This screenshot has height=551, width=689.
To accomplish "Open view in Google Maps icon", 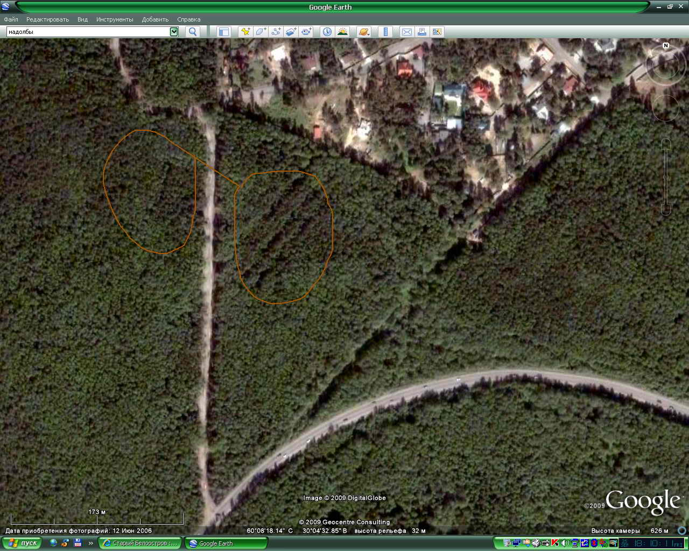I will [437, 32].
